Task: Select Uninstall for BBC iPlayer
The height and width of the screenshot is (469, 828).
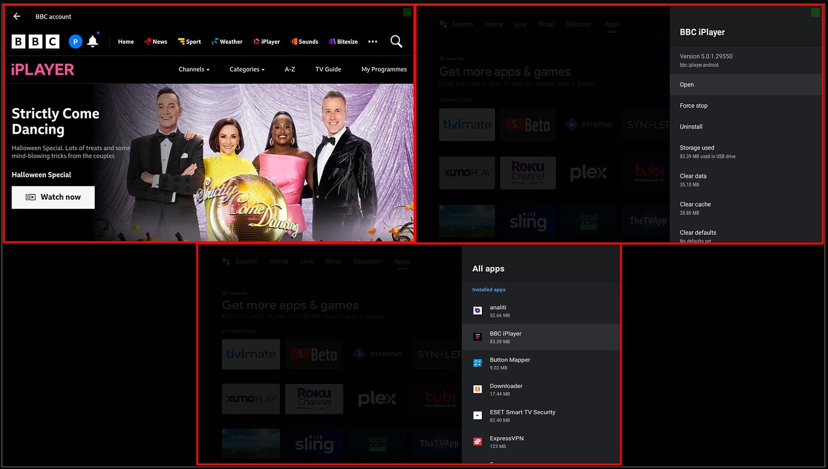Action: tap(691, 127)
